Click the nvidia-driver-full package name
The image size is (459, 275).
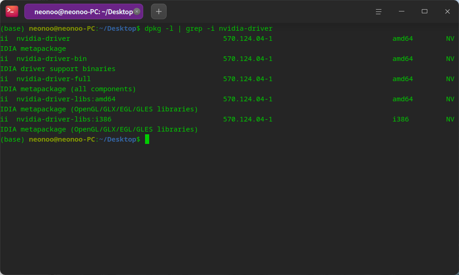coord(54,79)
